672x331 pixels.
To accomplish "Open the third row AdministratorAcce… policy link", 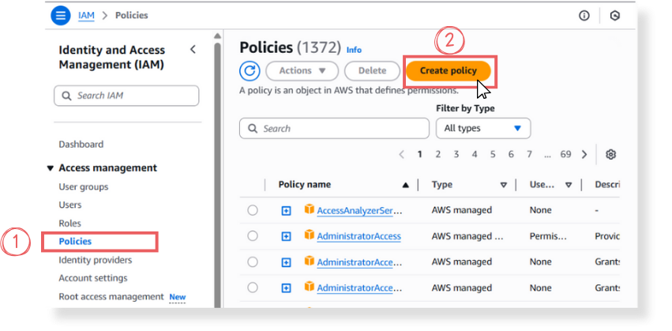I will point(360,261).
